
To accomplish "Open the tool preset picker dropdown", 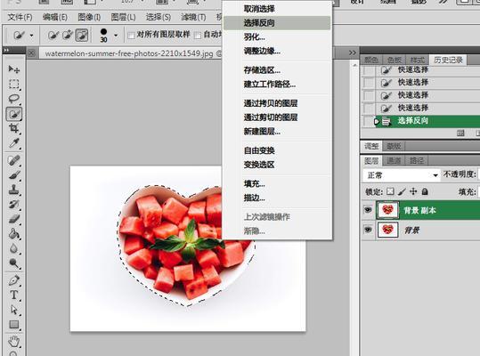I will pyautogui.click(x=31, y=36).
